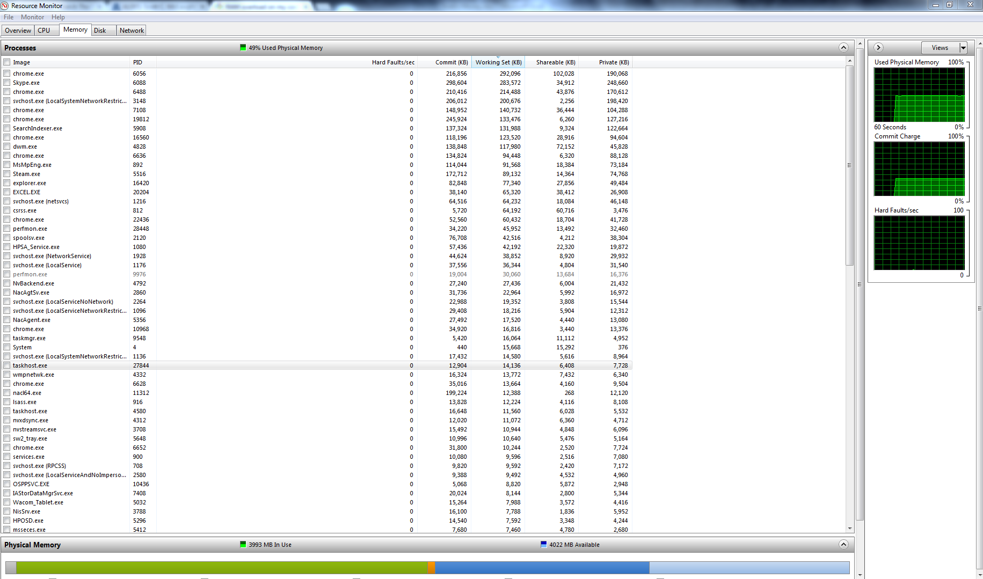Hide the graphs pane with the arrow button
The width and height of the screenshot is (983, 579).
click(x=879, y=48)
